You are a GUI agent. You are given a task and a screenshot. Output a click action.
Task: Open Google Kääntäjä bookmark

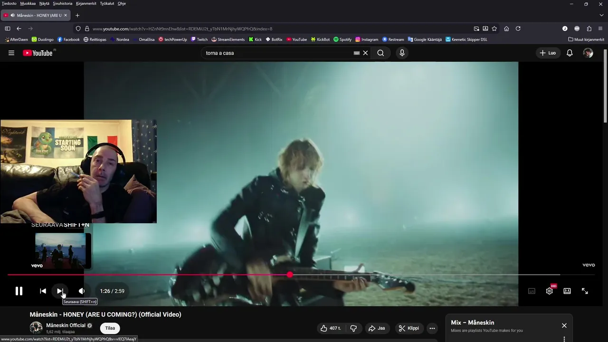click(x=425, y=39)
